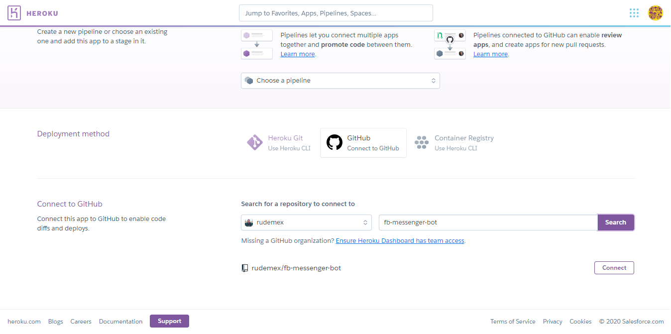671x334 pixels.
Task: Click the rudemex/fb-messenger-bot result text
Action: (x=296, y=268)
